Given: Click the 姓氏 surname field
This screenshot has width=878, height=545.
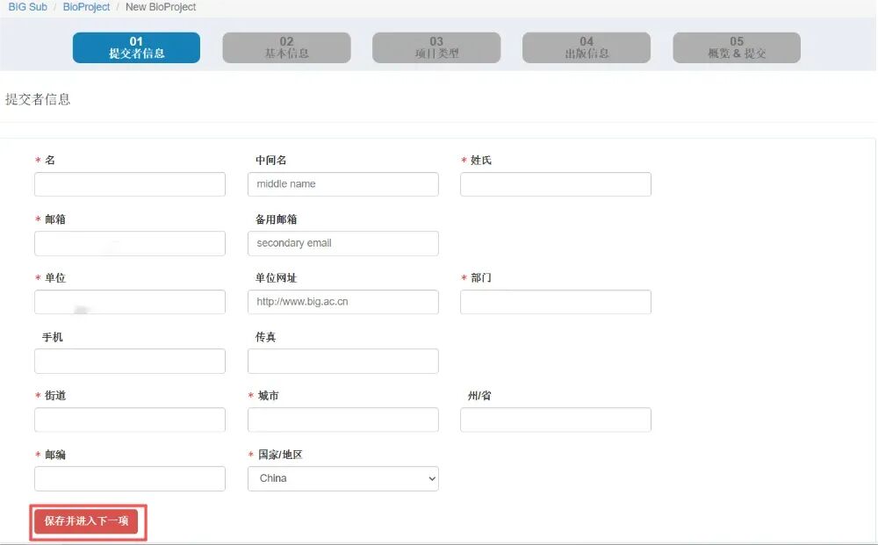Looking at the screenshot, I should pyautogui.click(x=555, y=184).
